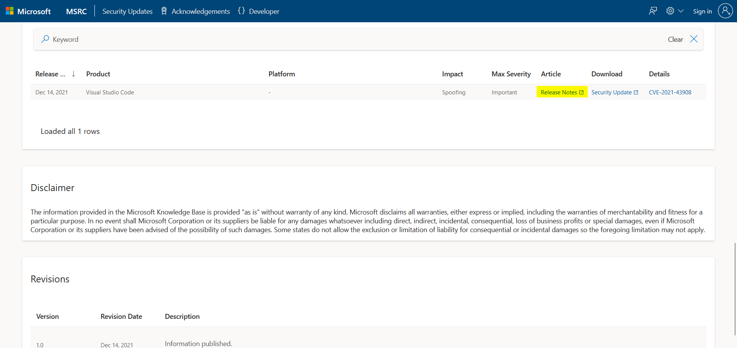Image resolution: width=737 pixels, height=348 pixels.
Task: Click the Microsoft logo
Action: (28, 11)
